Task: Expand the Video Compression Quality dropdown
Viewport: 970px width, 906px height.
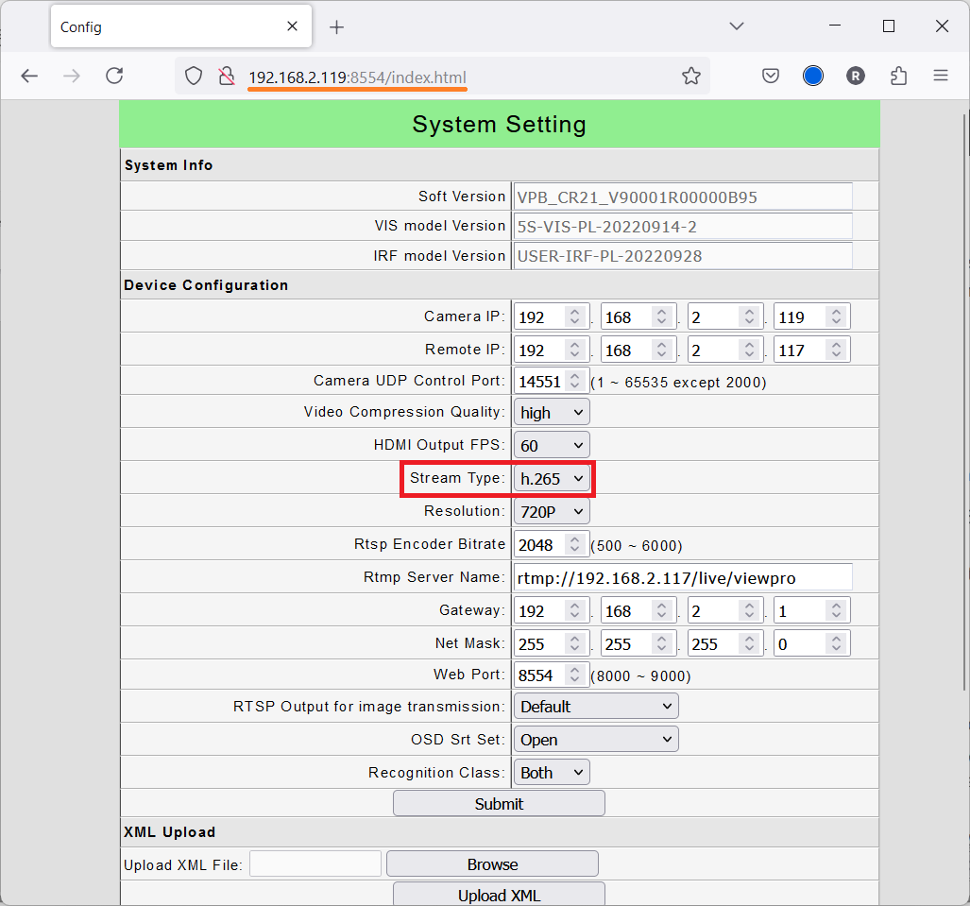Action: [x=552, y=413]
